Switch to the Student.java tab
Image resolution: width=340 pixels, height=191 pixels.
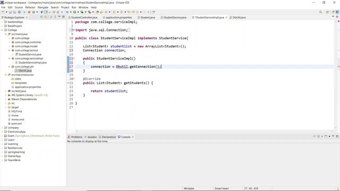click(147, 18)
